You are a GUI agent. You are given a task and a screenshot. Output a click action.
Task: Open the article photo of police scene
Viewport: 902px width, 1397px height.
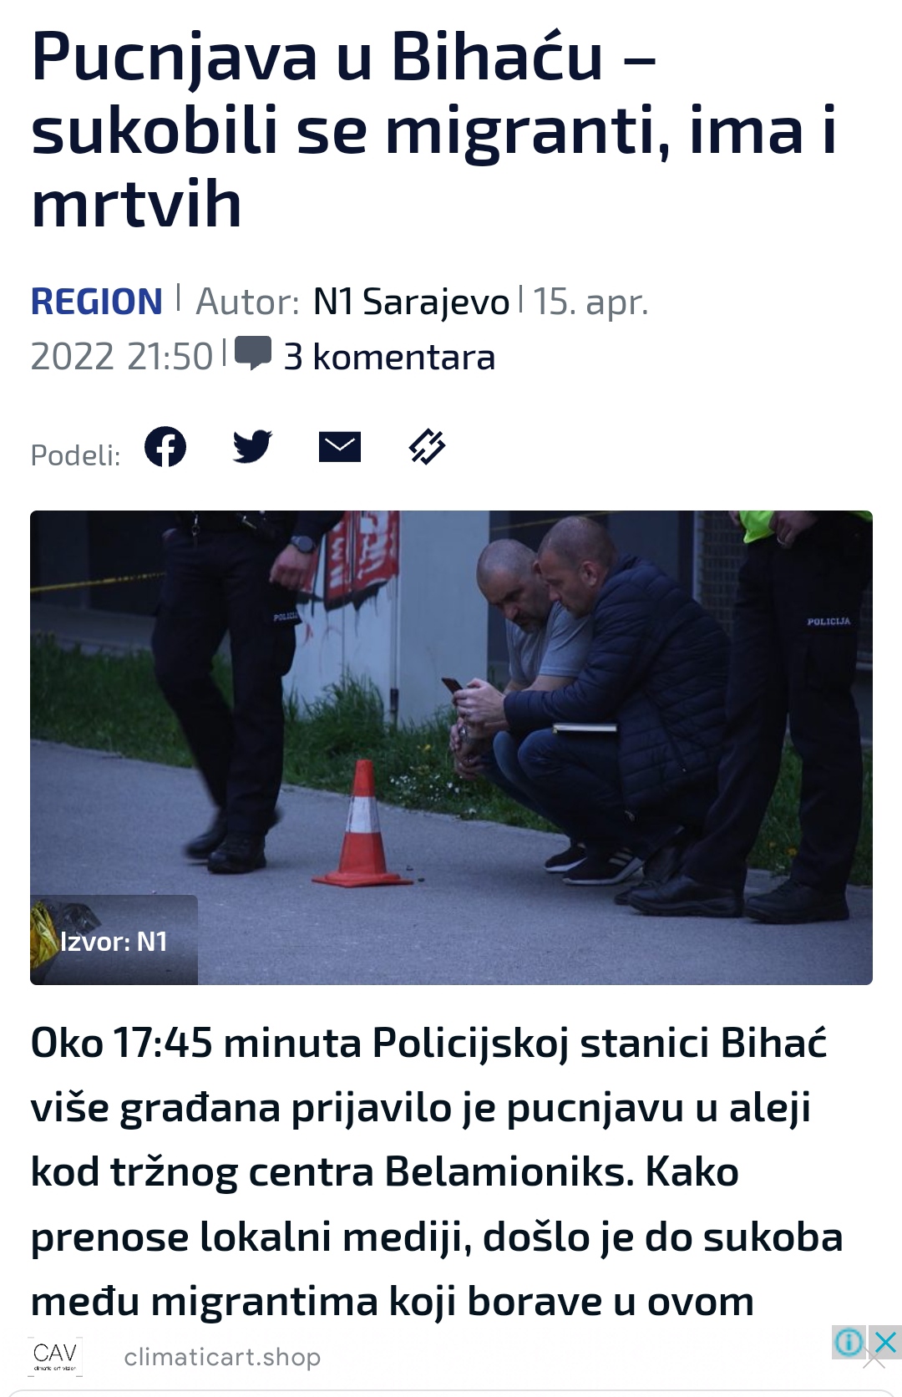point(451,747)
